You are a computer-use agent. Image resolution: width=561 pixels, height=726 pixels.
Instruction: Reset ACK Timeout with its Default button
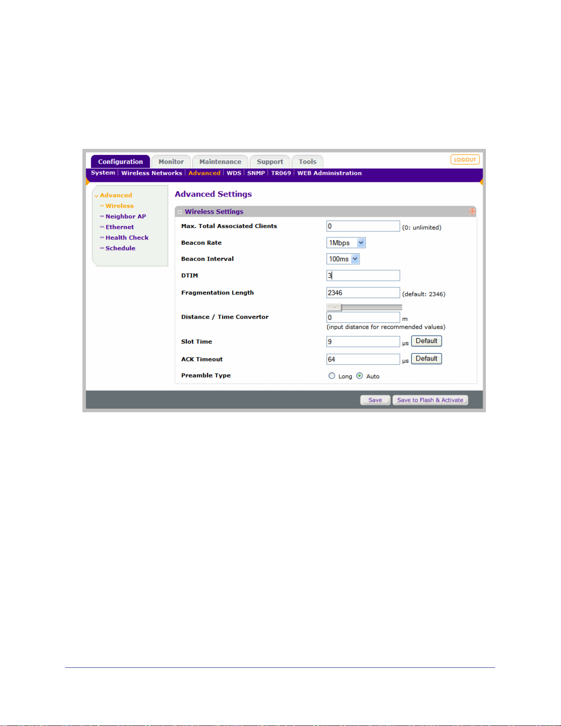click(x=426, y=359)
